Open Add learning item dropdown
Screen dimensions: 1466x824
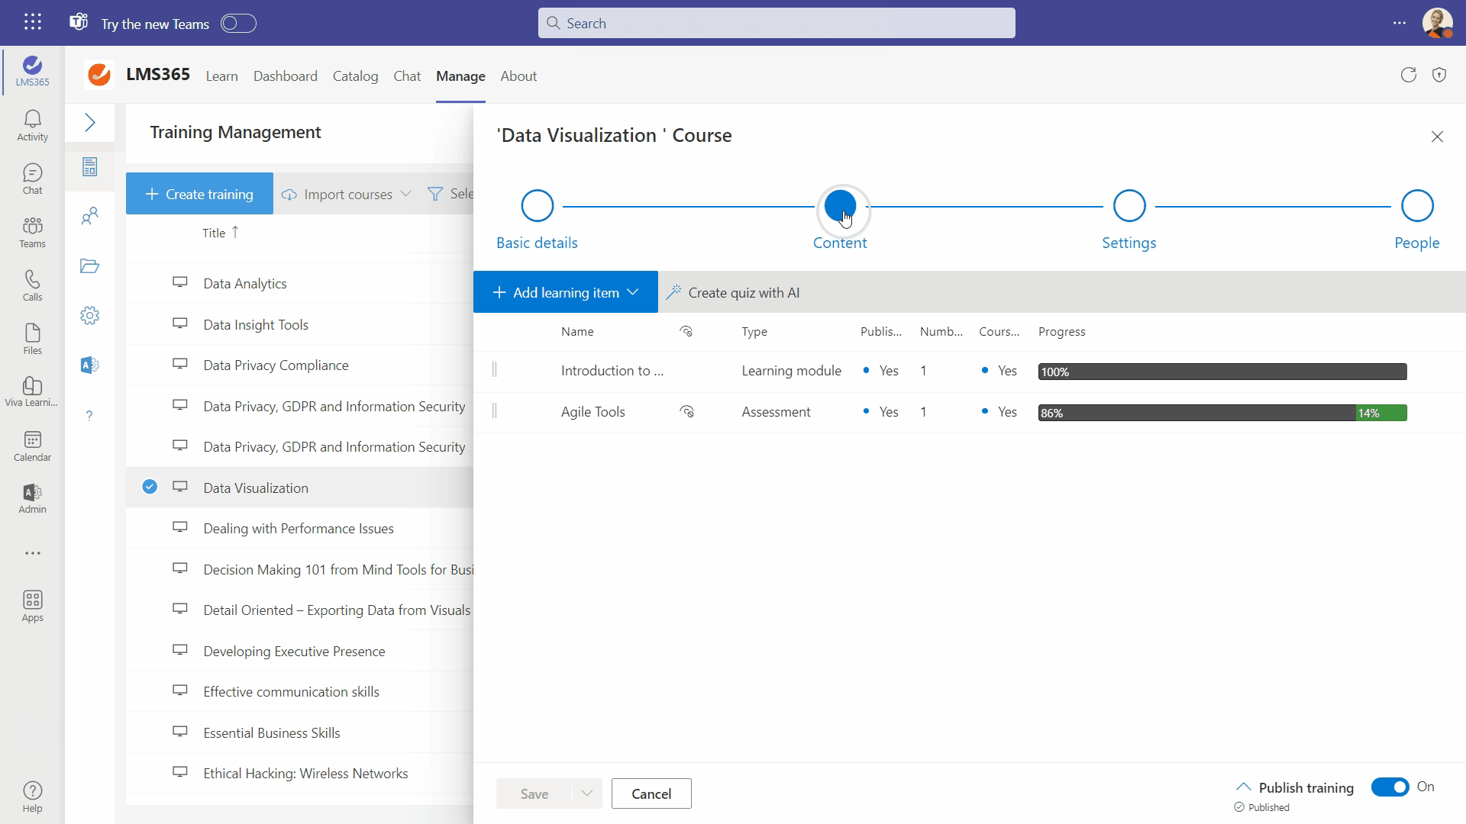coord(566,292)
